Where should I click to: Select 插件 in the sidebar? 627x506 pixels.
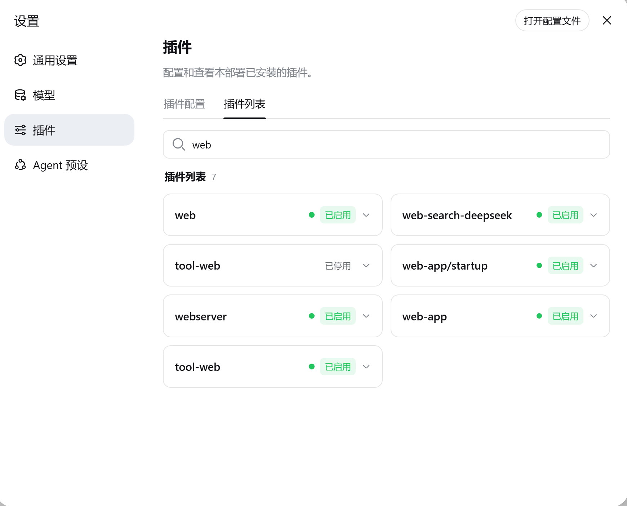coord(69,130)
